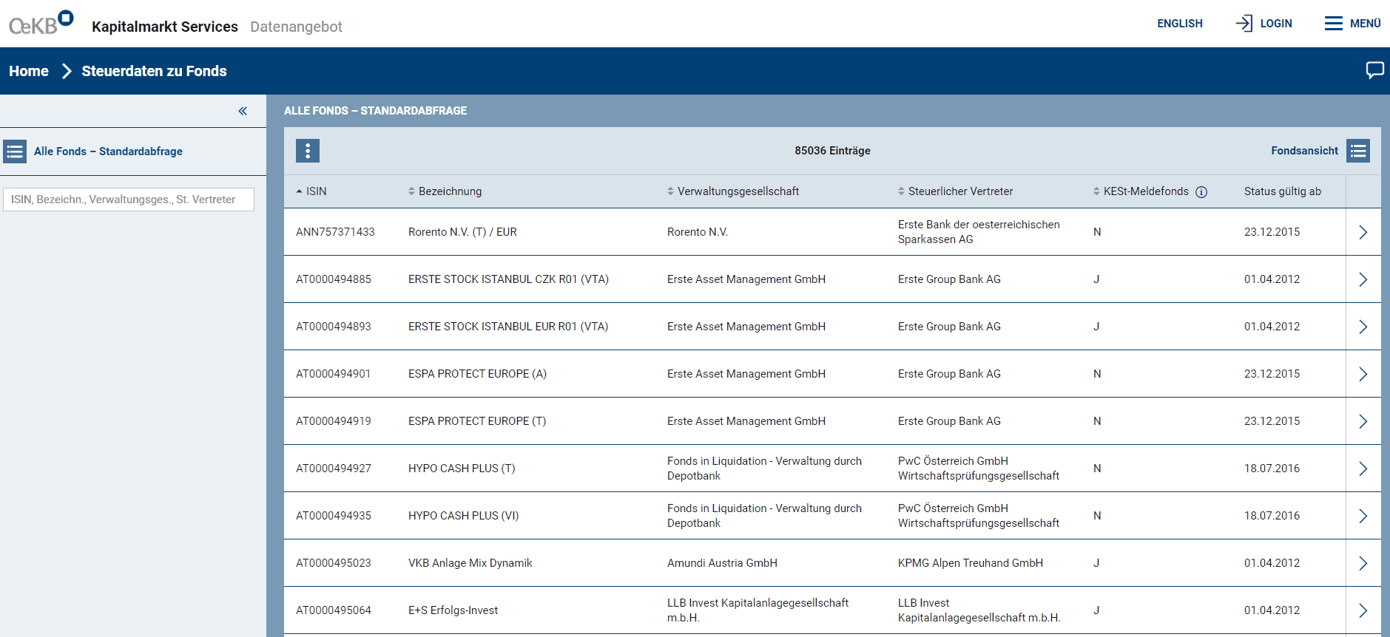Open details arrow for ESPA PROTECT EUROPE (A)

[x=1363, y=374]
